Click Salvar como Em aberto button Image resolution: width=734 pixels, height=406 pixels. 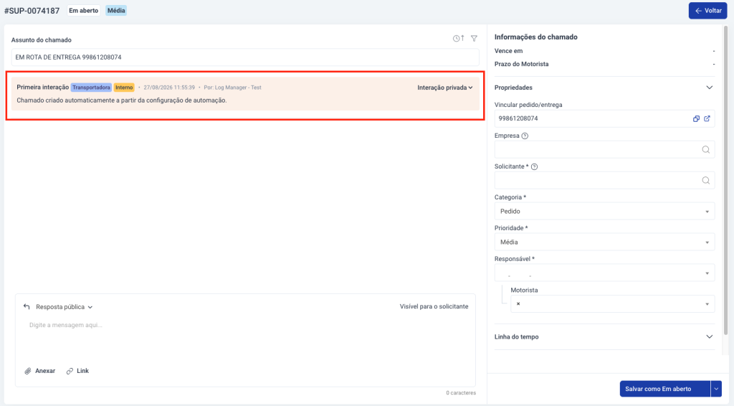click(664, 389)
